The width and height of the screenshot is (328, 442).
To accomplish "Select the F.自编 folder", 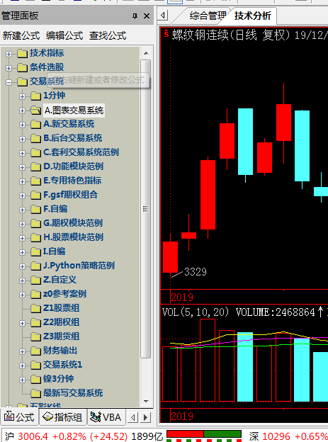I will (x=55, y=209).
